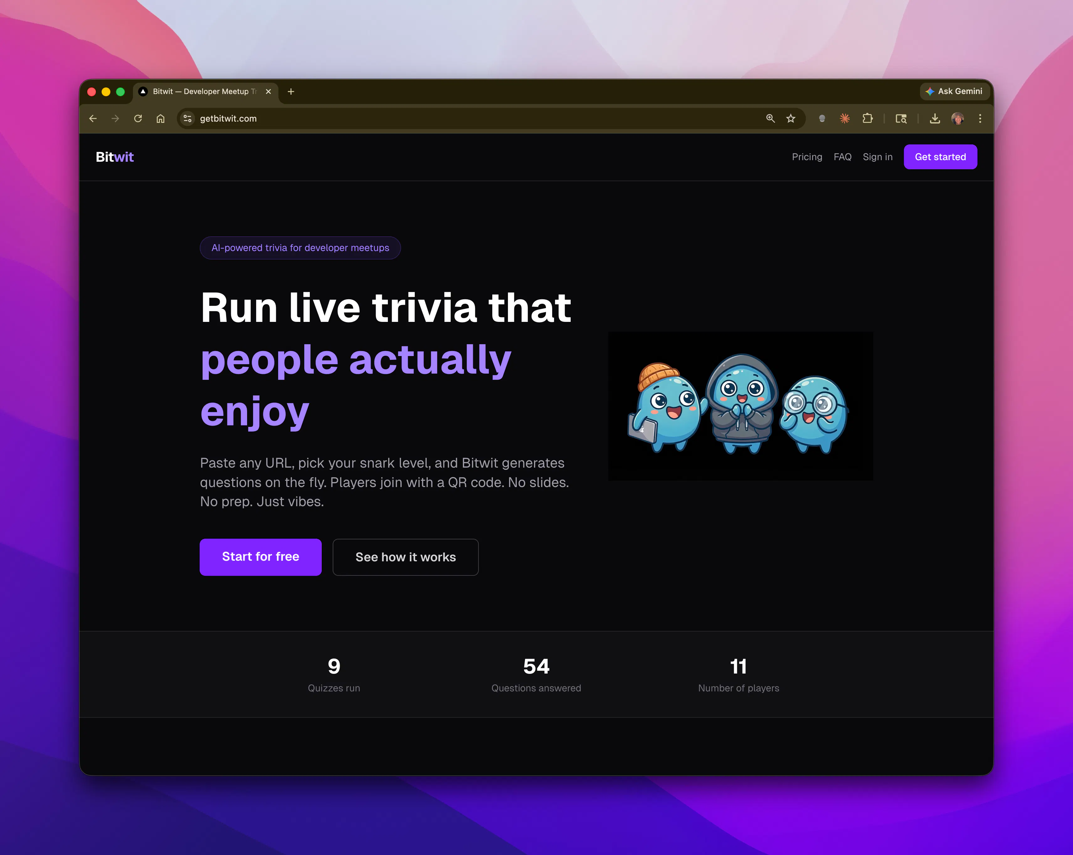The width and height of the screenshot is (1073, 855).
Task: Click the blob mascots image
Action: [x=740, y=406]
